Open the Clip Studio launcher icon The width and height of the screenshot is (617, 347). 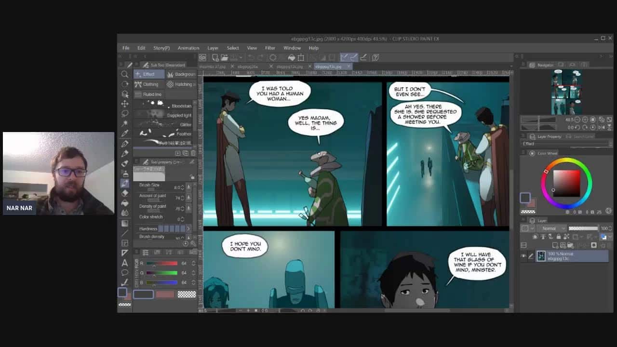[203, 57]
